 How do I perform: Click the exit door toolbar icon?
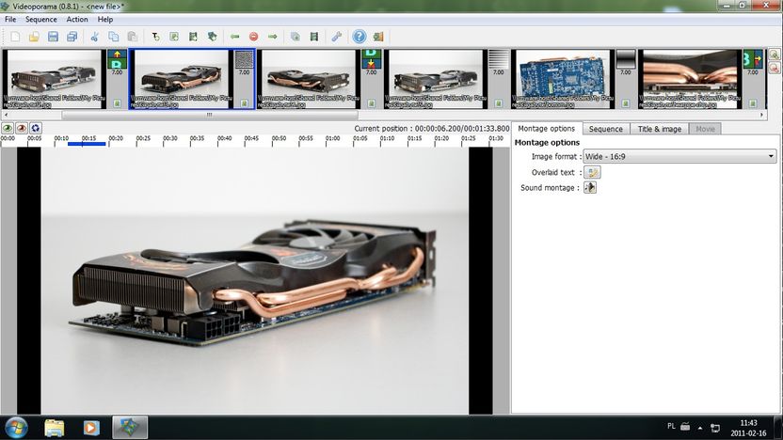tap(378, 37)
